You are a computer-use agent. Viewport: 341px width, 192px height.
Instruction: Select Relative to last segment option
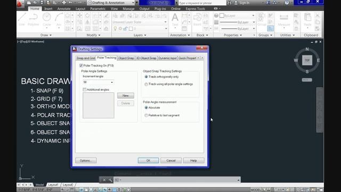(x=146, y=115)
